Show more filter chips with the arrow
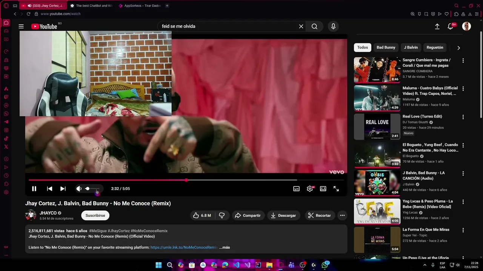 (x=458, y=48)
